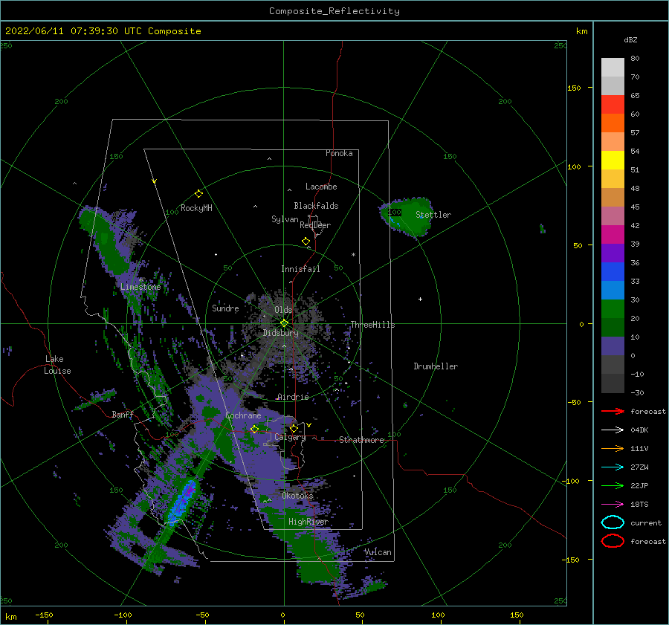Click the Lacombe city label
The width and height of the screenshot is (669, 625).
pos(321,187)
